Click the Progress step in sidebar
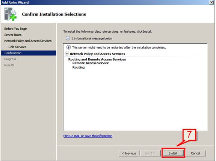This screenshot has width=216, height=161. pyautogui.click(x=10, y=59)
